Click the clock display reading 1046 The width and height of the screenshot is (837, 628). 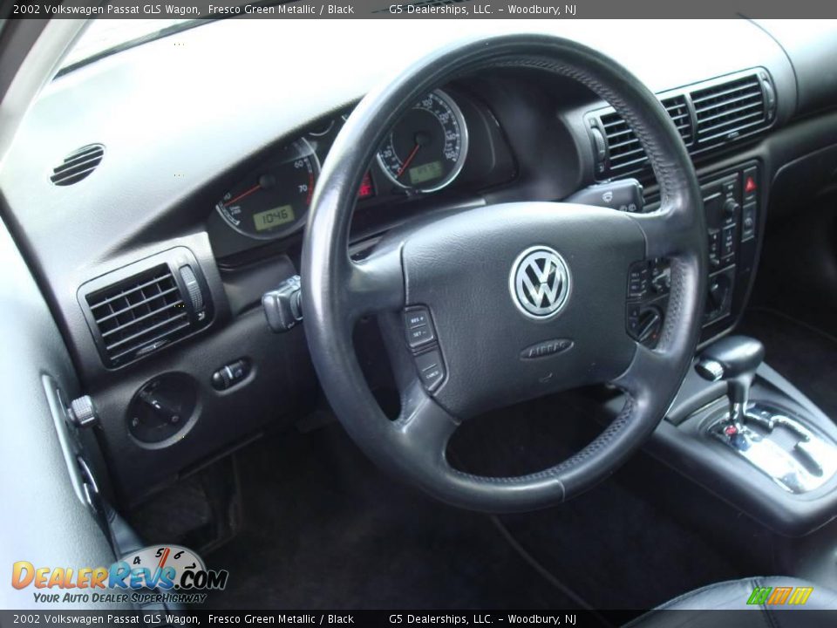coord(273,216)
